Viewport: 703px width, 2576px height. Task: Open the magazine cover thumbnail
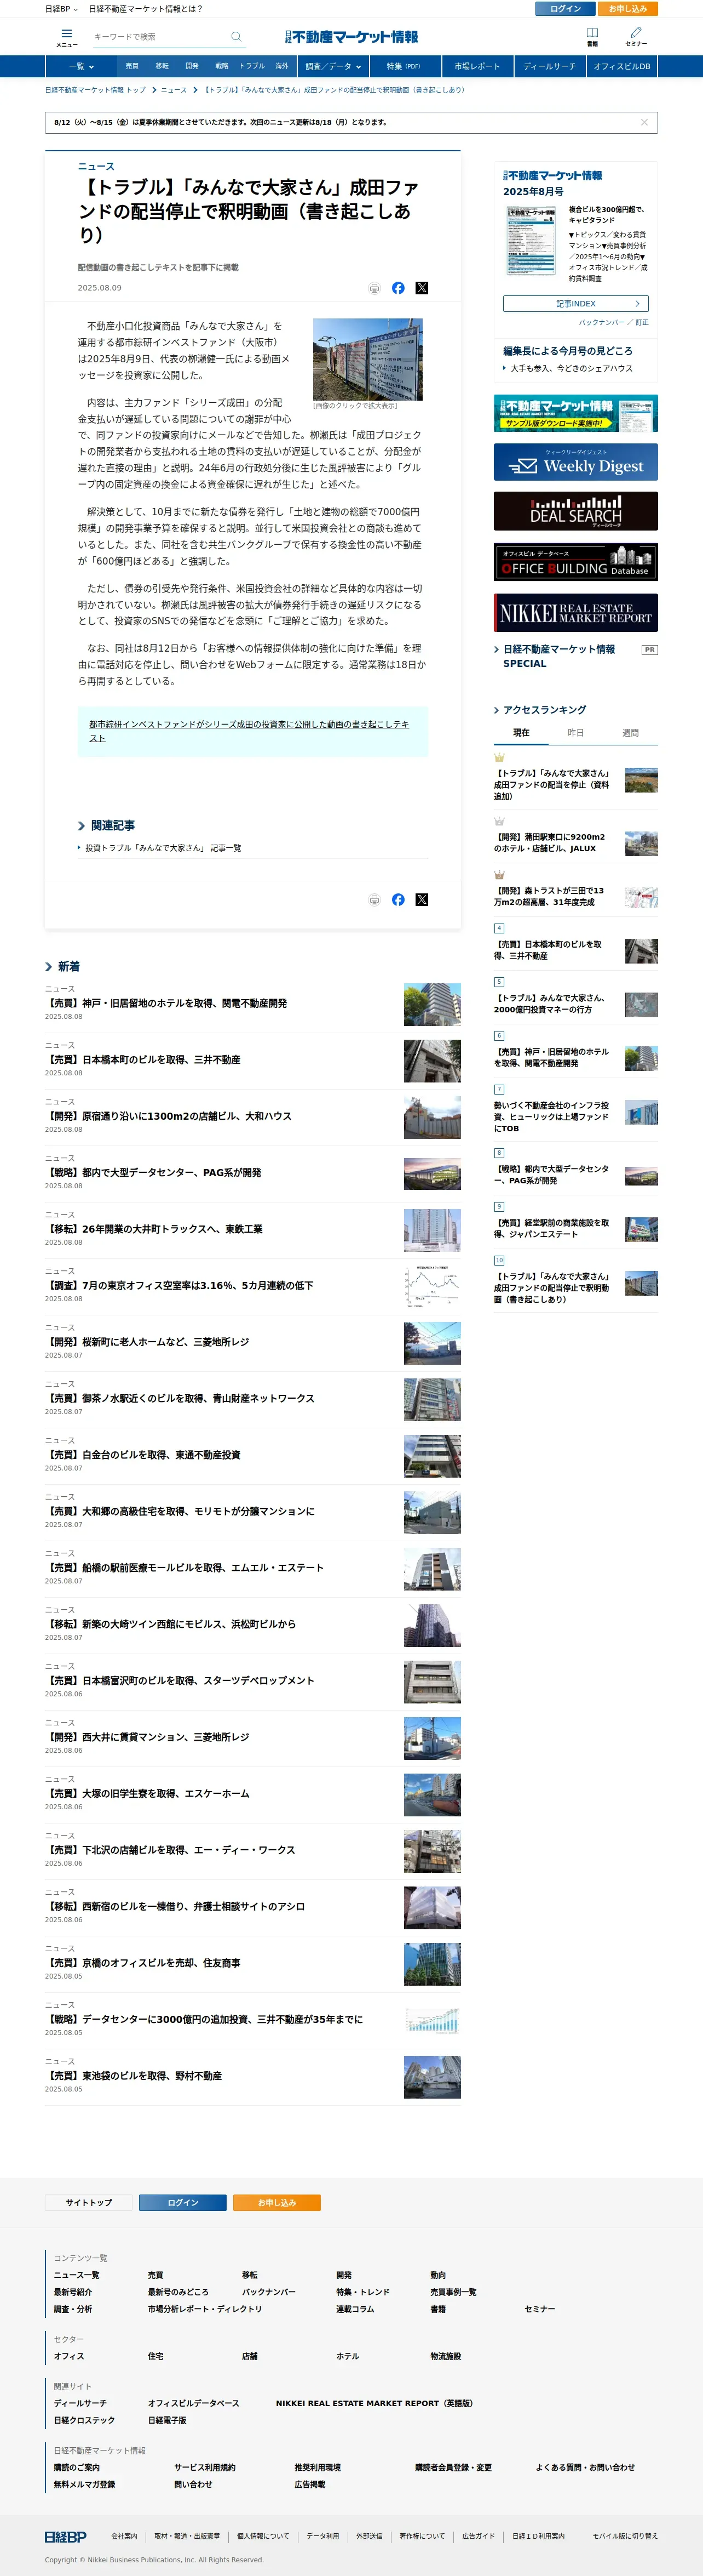(x=531, y=240)
